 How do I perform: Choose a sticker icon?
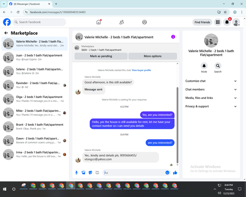(x=91, y=172)
